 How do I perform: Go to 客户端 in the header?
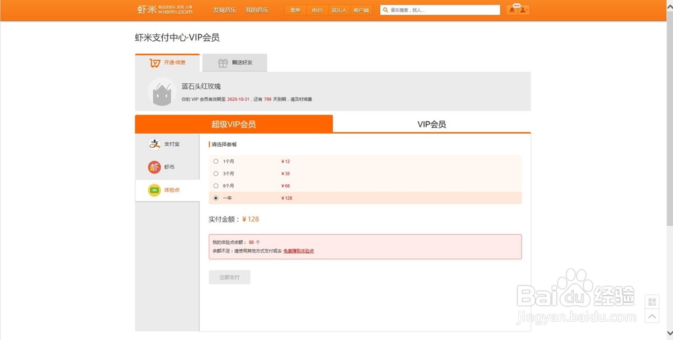[x=361, y=10]
